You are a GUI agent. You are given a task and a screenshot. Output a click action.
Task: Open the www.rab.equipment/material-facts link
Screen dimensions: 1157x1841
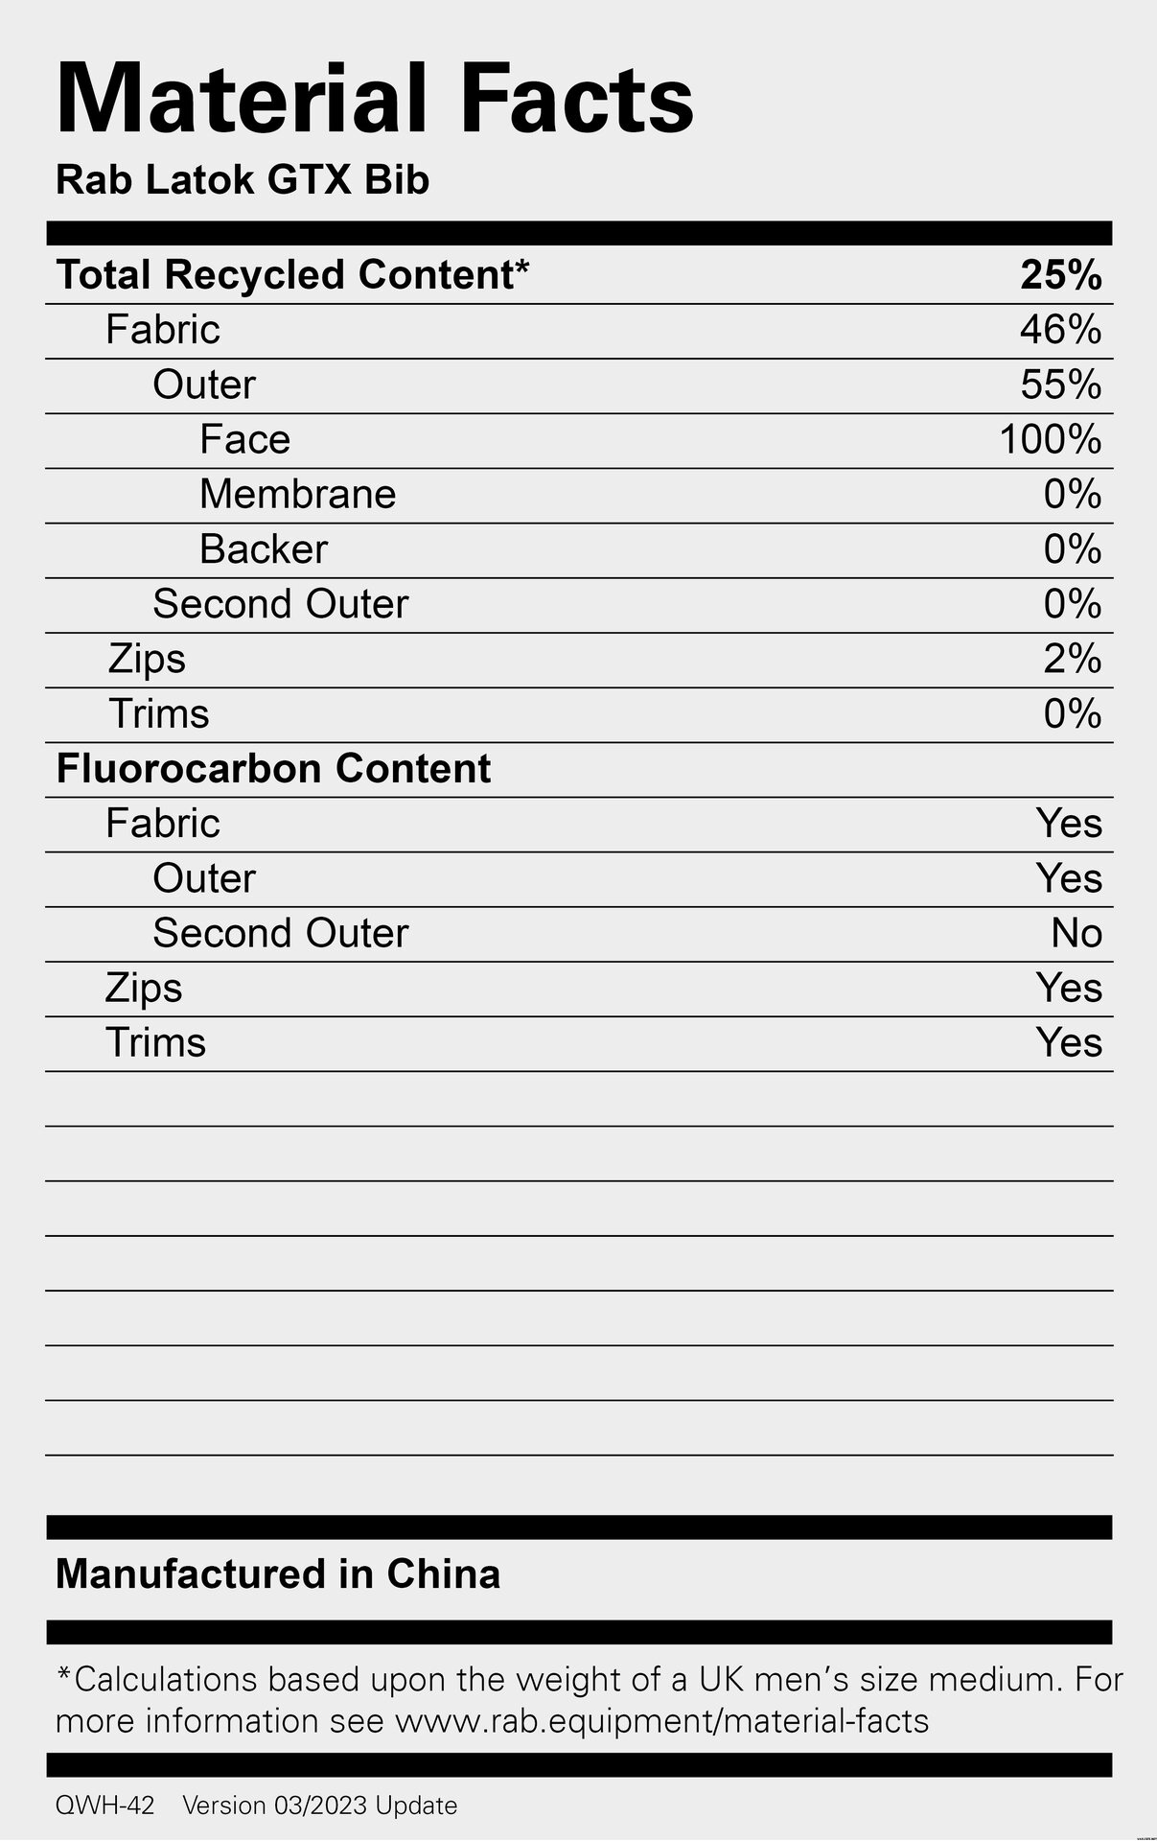(661, 1722)
